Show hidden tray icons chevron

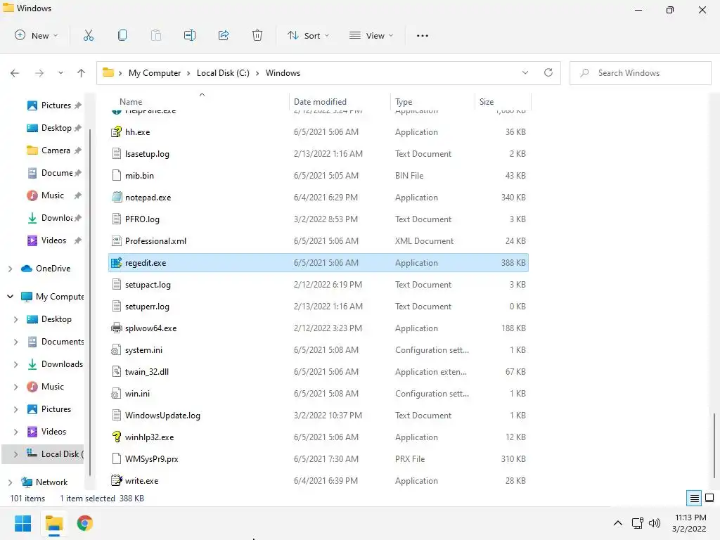(618, 523)
